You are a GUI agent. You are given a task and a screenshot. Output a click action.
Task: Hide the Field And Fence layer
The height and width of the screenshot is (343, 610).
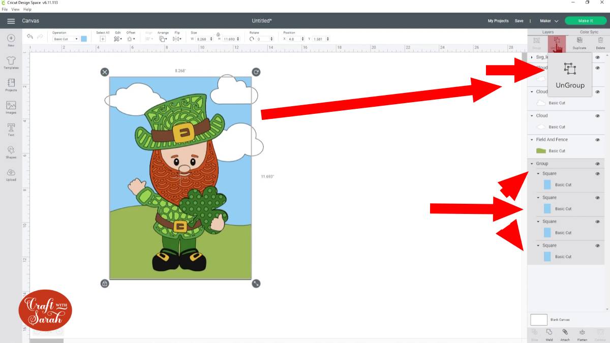[x=597, y=139]
